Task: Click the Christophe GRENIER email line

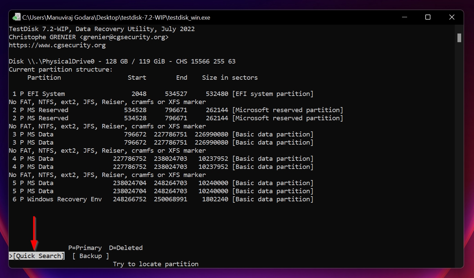Action: click(x=89, y=37)
